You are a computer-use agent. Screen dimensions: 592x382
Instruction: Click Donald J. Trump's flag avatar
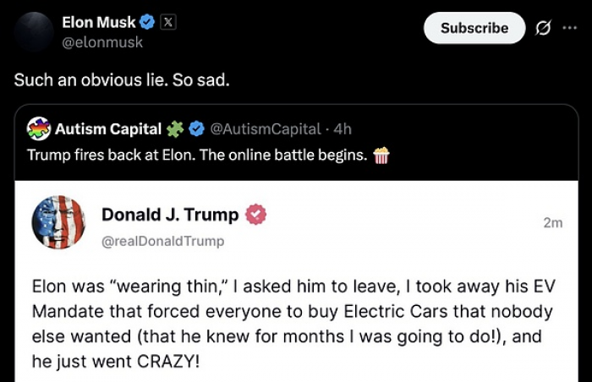(58, 221)
